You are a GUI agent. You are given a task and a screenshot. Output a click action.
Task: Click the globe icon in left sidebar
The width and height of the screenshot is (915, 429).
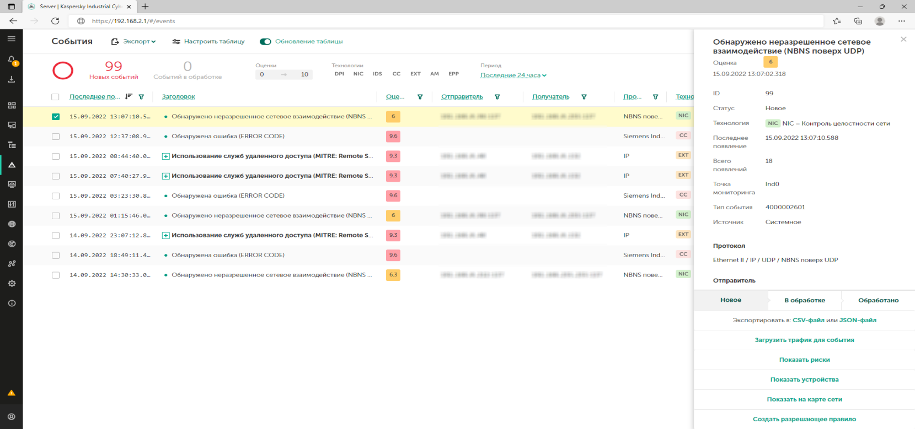point(12,224)
